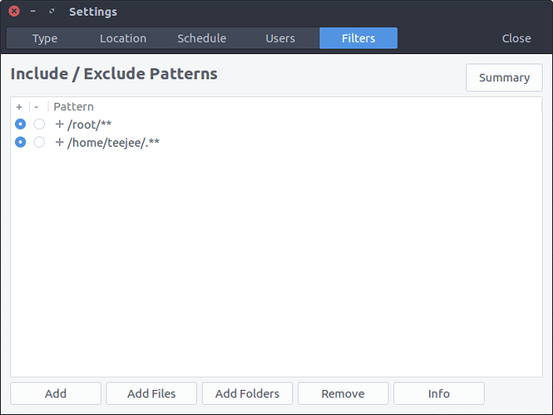The width and height of the screenshot is (553, 415).
Task: Close the Settings window with red X
Action: coord(14,12)
